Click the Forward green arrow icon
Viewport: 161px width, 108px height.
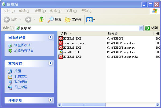pos(28,20)
